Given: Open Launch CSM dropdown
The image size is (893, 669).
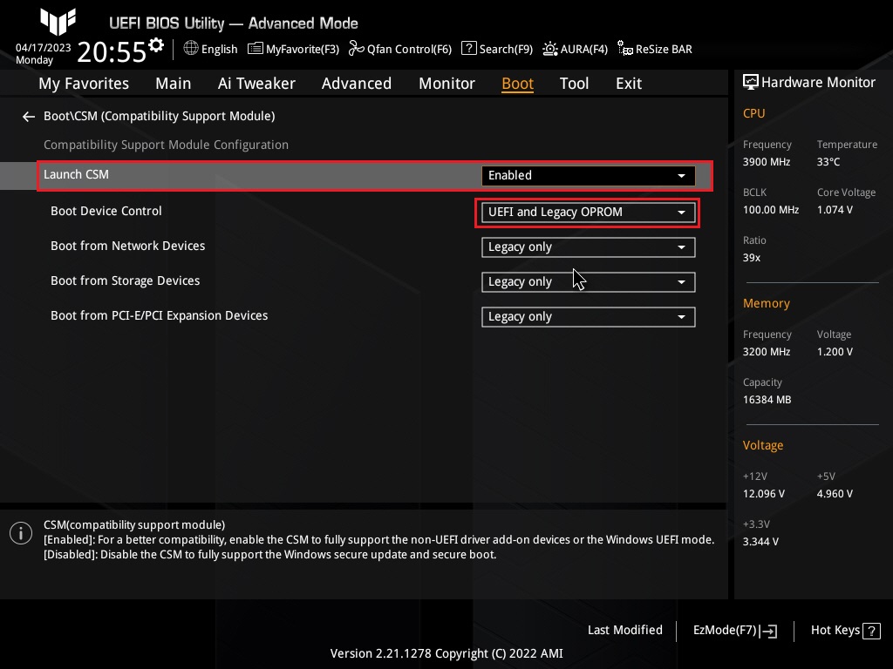Looking at the screenshot, I should (589, 176).
